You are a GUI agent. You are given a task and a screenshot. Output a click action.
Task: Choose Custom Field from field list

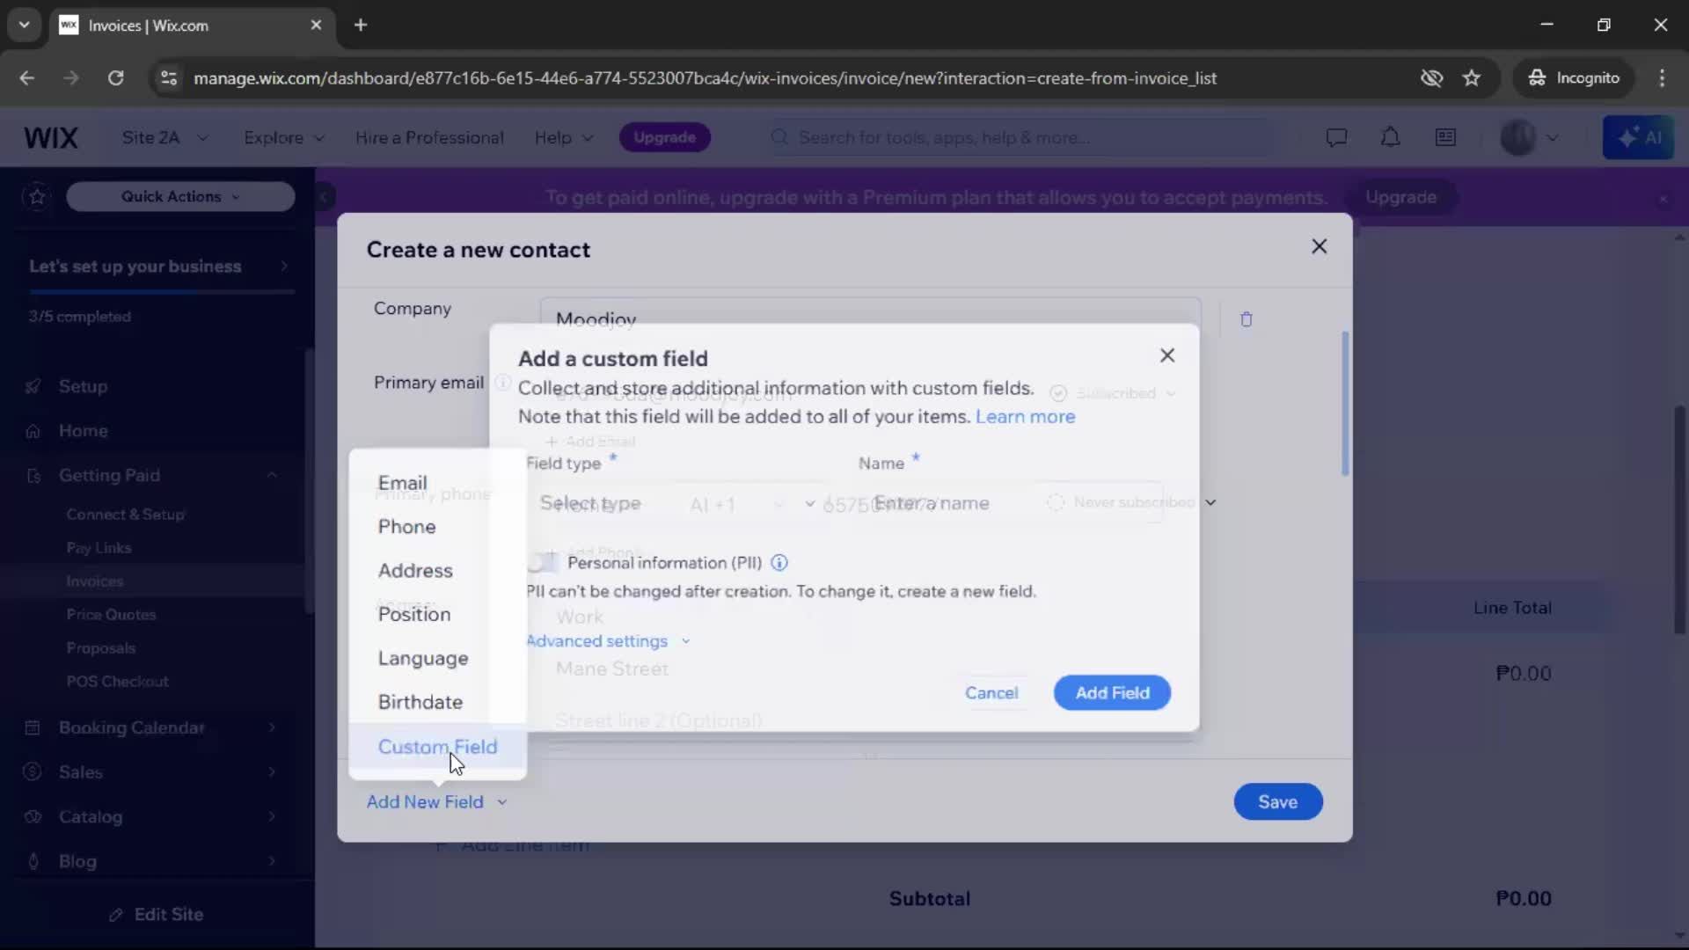(x=437, y=747)
